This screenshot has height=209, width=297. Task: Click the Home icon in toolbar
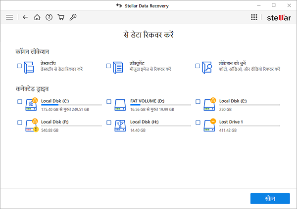tap(37, 17)
